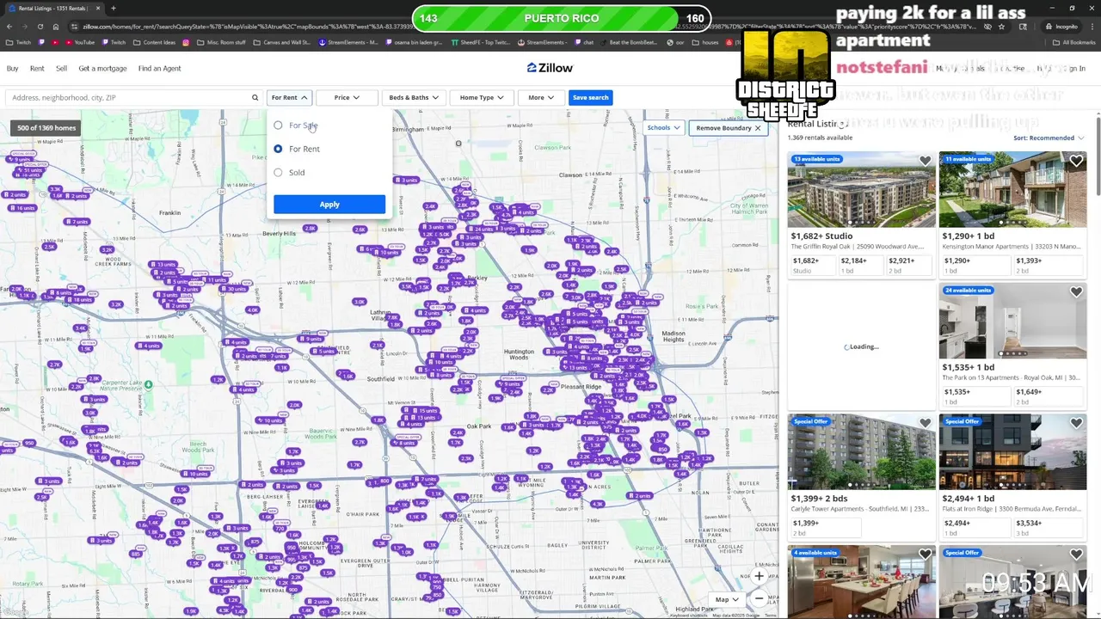The image size is (1101, 619).
Task: Click the $3,534+ 3 bd price option
Action: coord(1049,527)
